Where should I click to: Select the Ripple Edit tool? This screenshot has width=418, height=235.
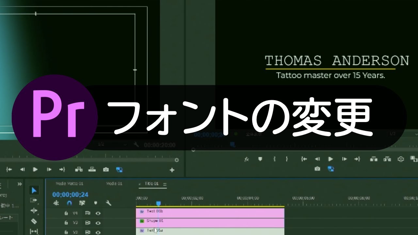34,211
